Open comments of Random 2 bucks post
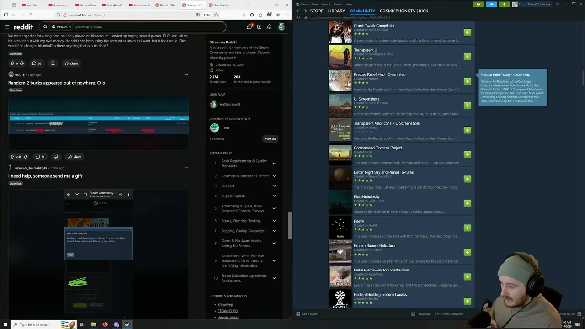Screen dimensions: 585x329 tap(40, 157)
